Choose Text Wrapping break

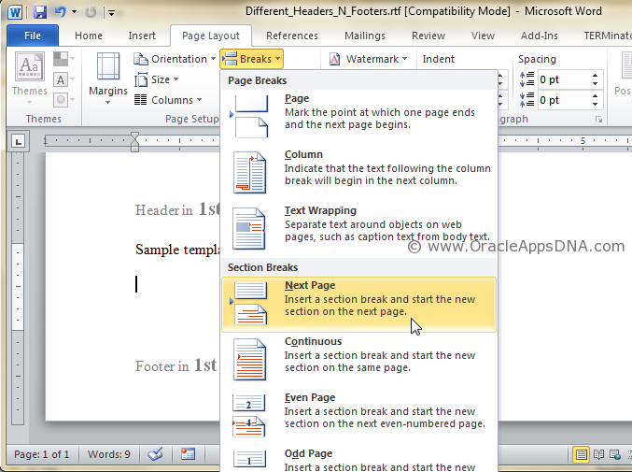(358, 230)
